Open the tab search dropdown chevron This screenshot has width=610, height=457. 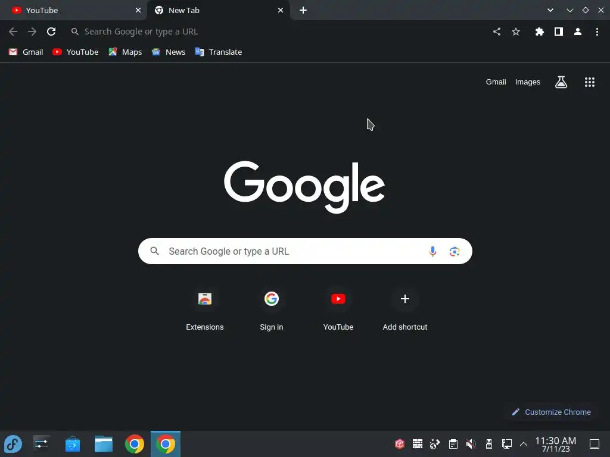tap(550, 11)
